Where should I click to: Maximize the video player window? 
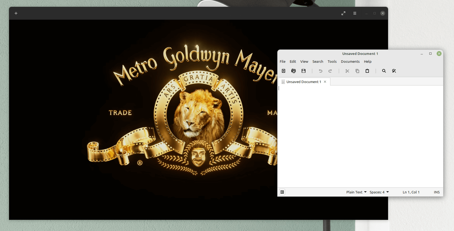[375, 13]
